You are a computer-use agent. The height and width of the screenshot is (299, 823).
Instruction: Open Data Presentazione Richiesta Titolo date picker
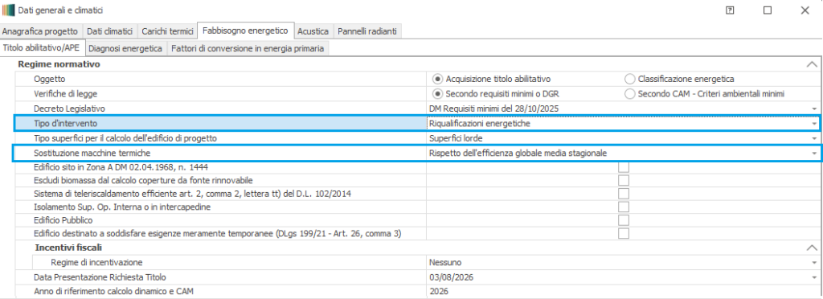click(814, 276)
